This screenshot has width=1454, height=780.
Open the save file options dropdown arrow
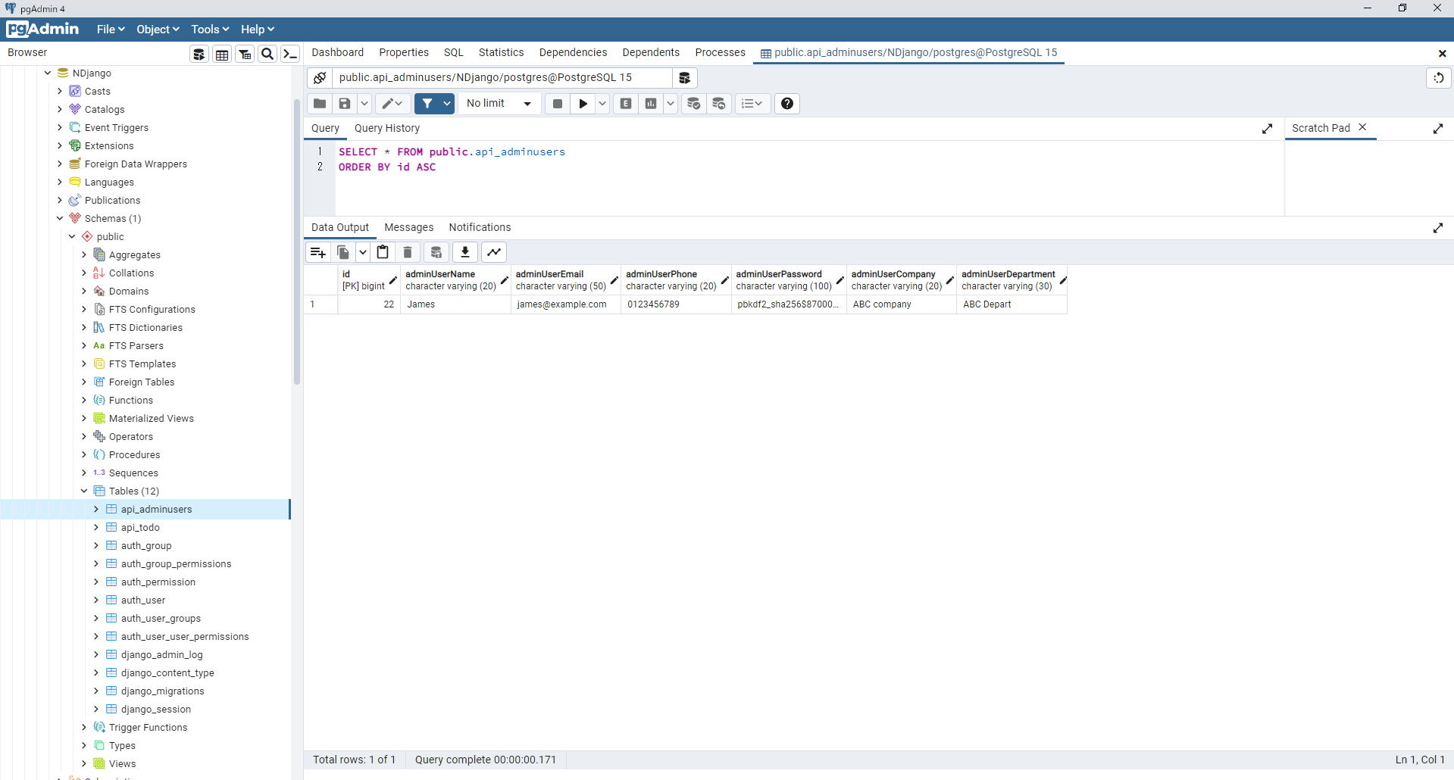coord(364,104)
